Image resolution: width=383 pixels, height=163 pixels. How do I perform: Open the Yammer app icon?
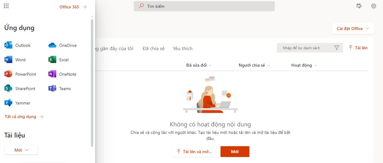(x=8, y=103)
